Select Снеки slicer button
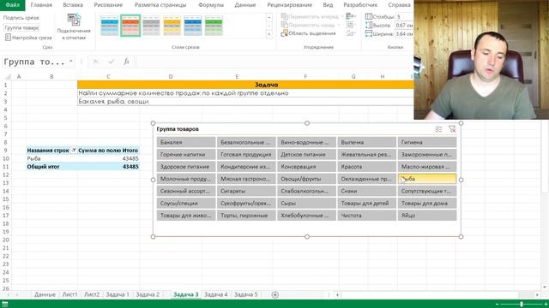This screenshot has width=549, height=308. [x=366, y=191]
